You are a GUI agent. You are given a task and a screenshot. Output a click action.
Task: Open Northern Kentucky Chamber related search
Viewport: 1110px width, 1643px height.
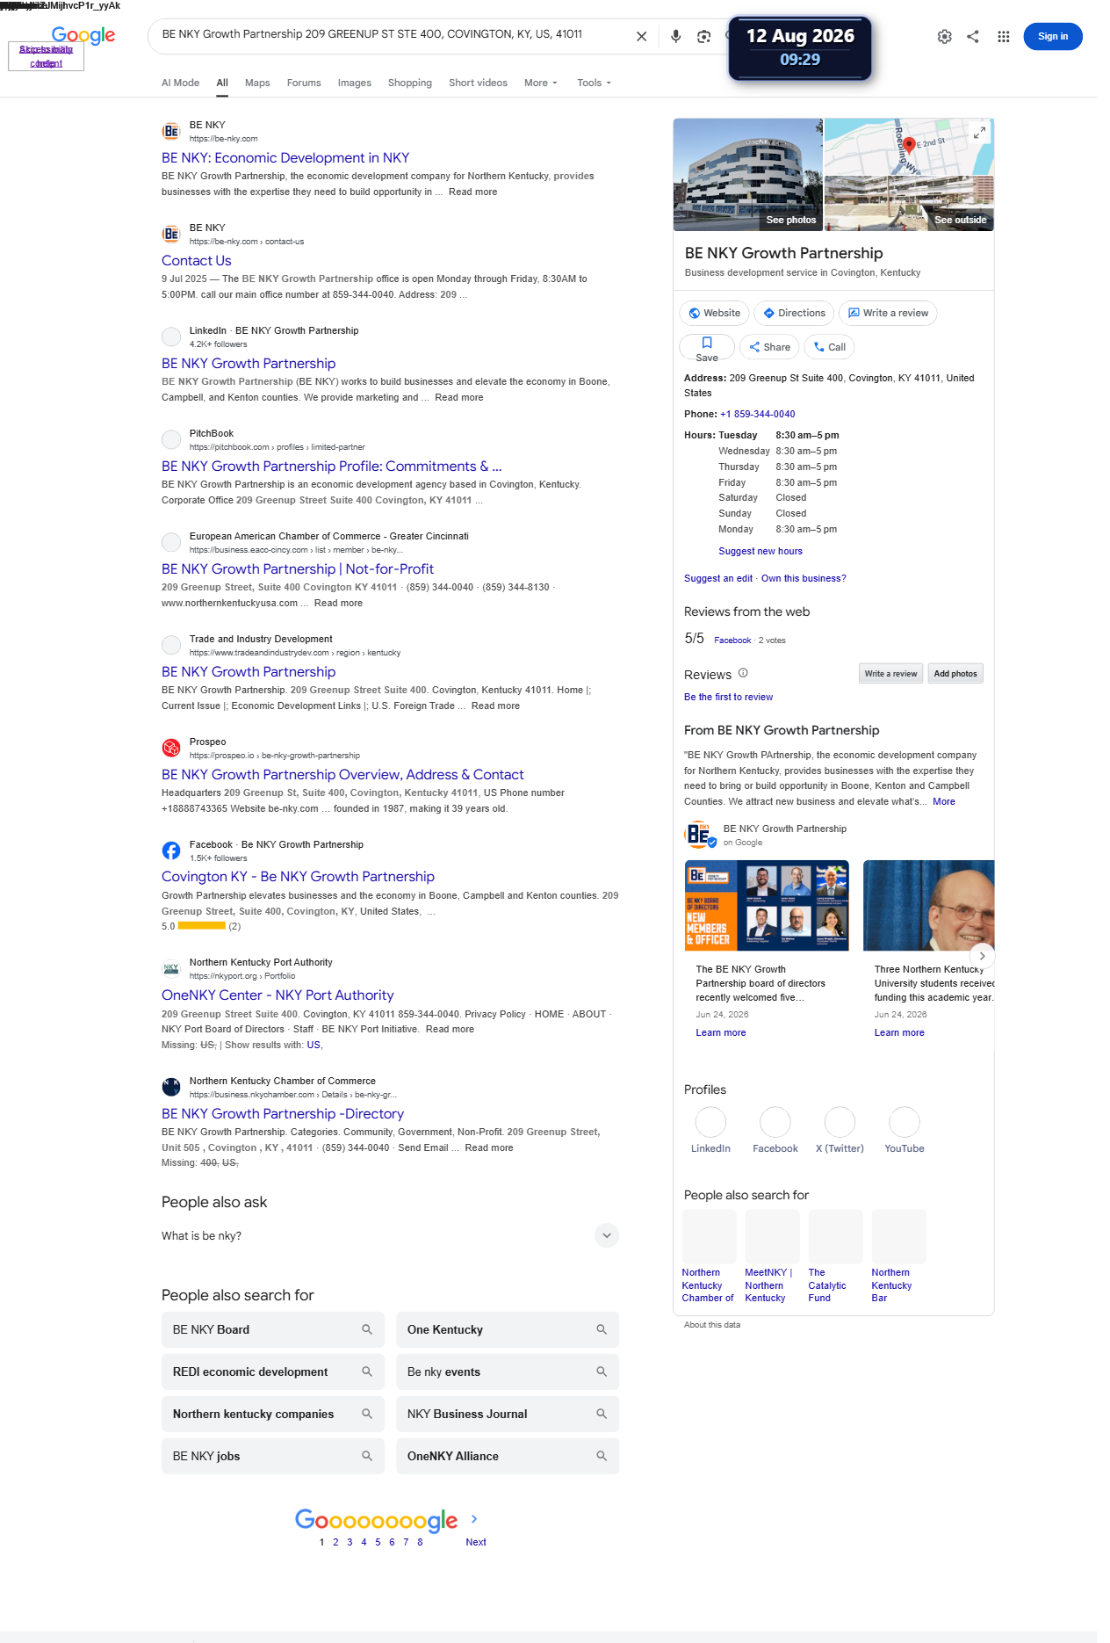tap(708, 1257)
